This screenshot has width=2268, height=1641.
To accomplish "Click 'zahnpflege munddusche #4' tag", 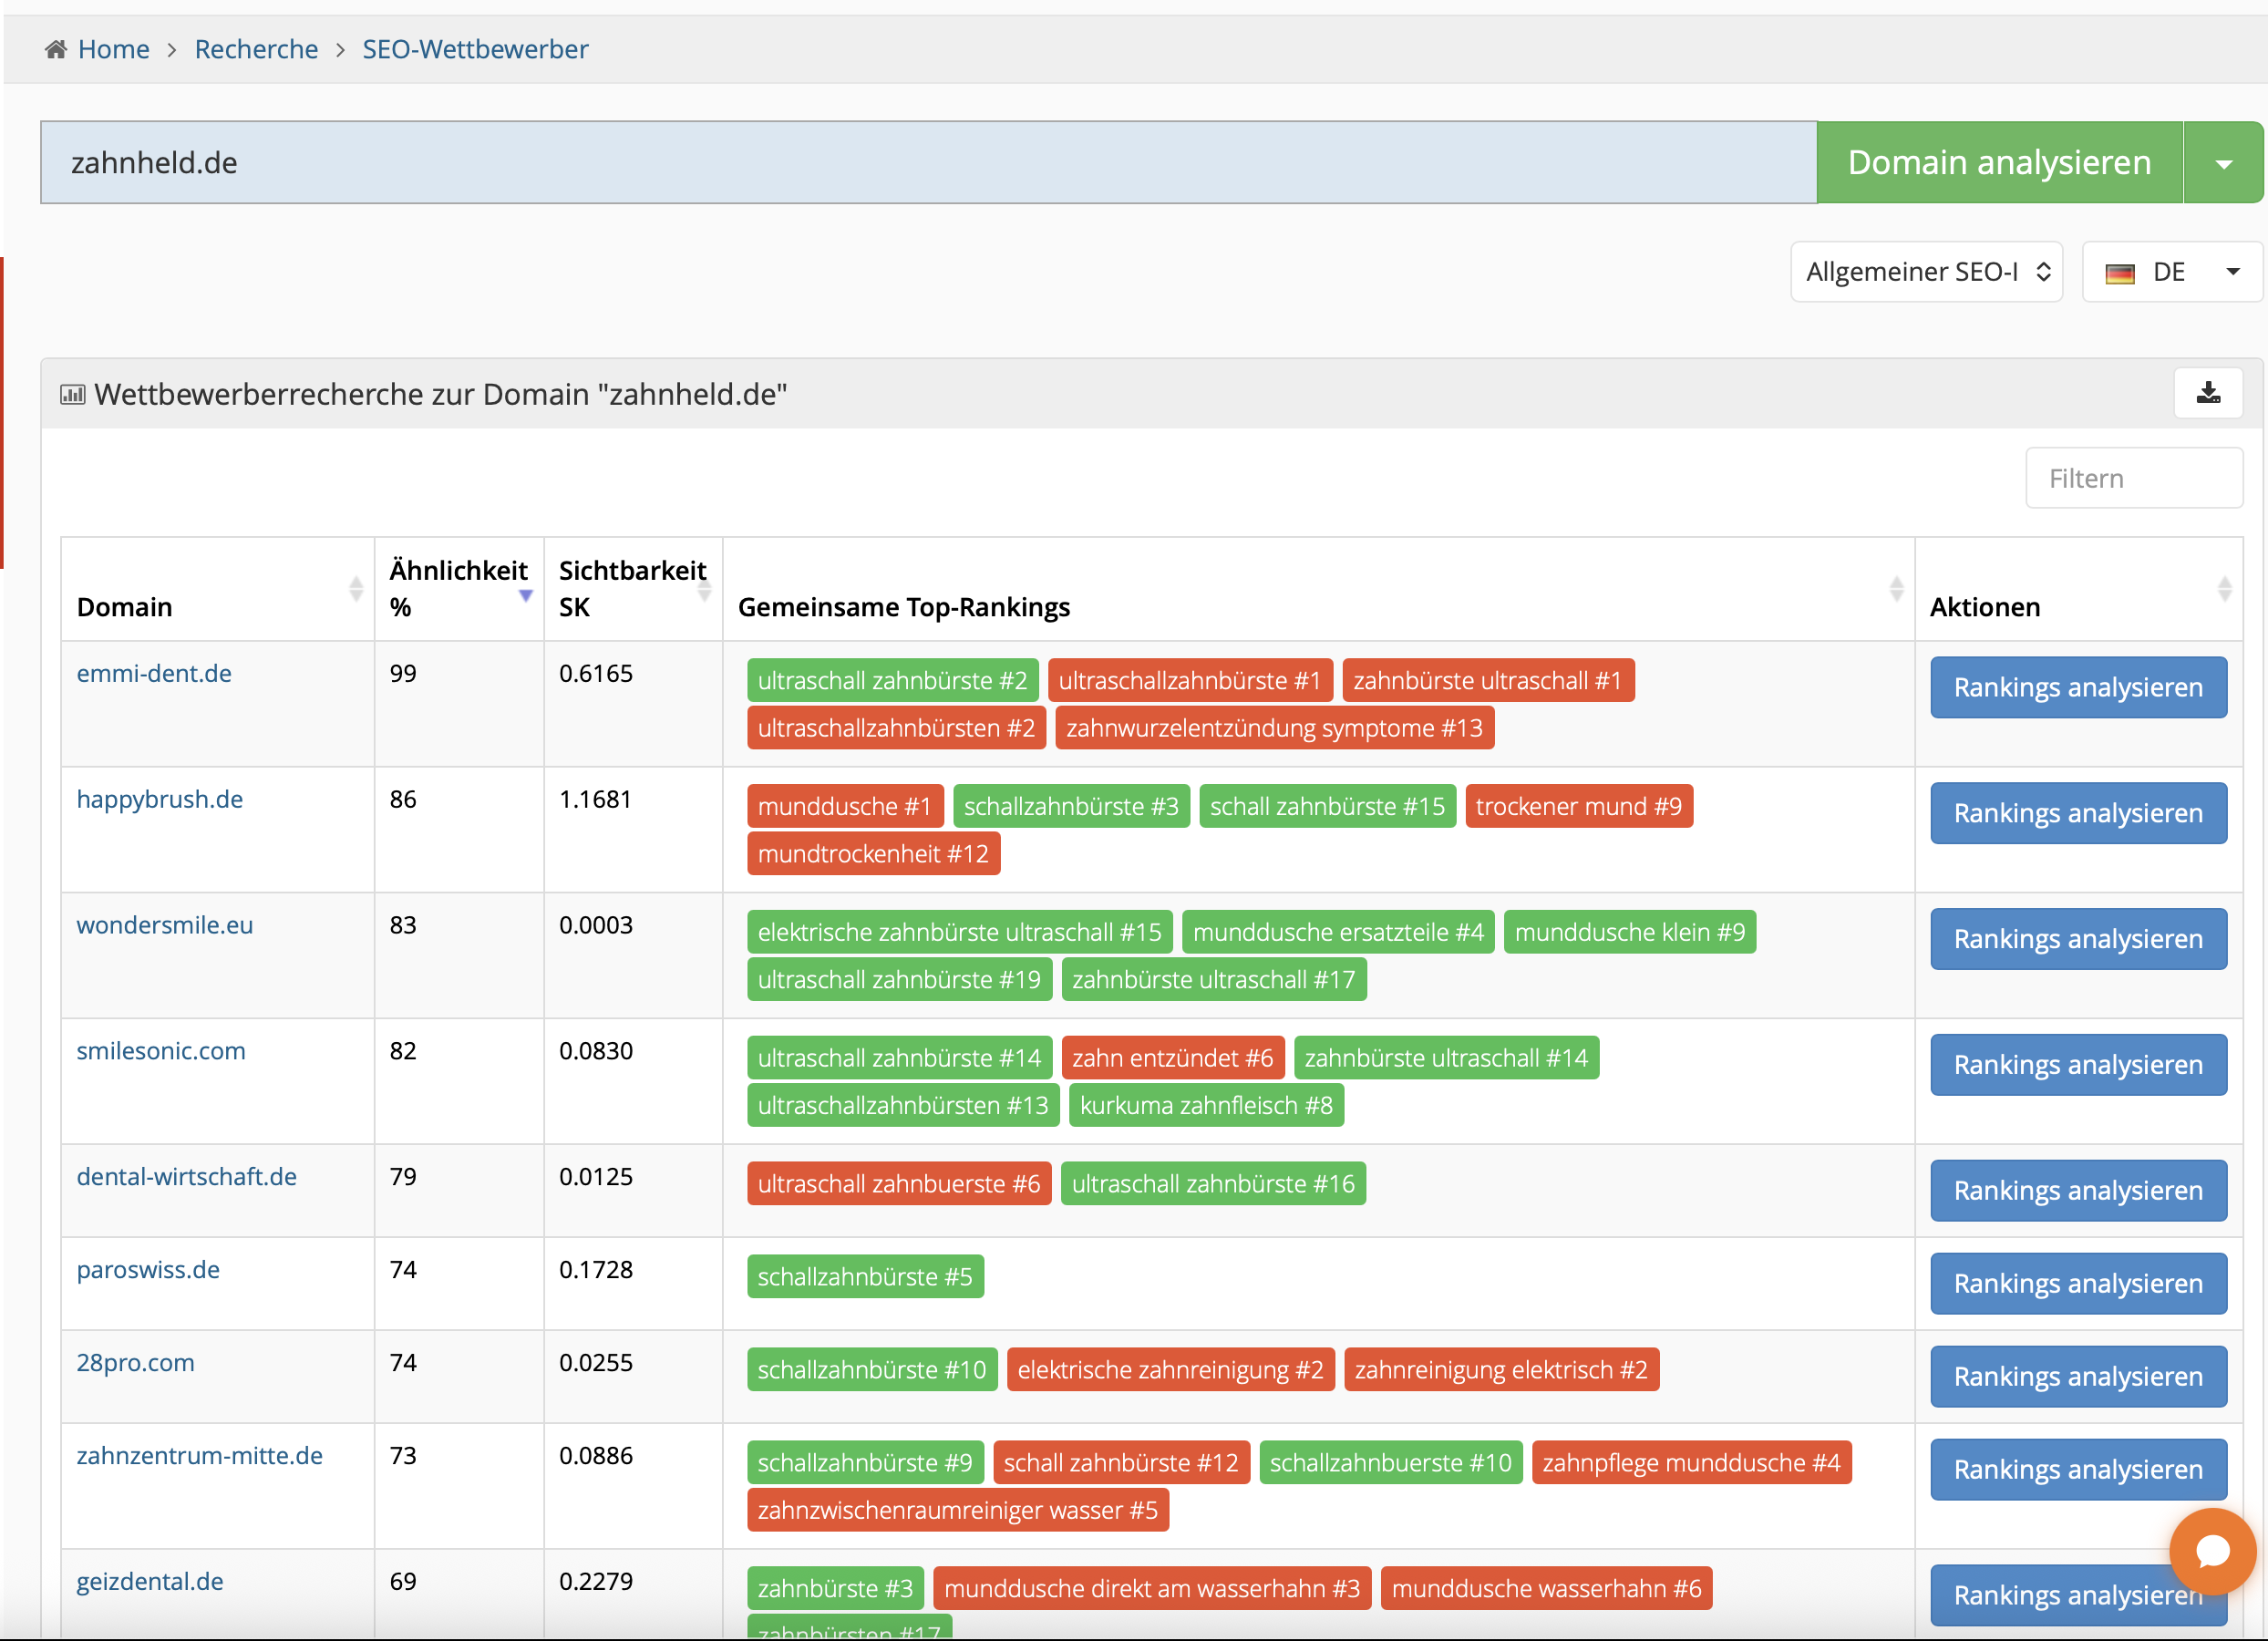I will [1691, 1464].
